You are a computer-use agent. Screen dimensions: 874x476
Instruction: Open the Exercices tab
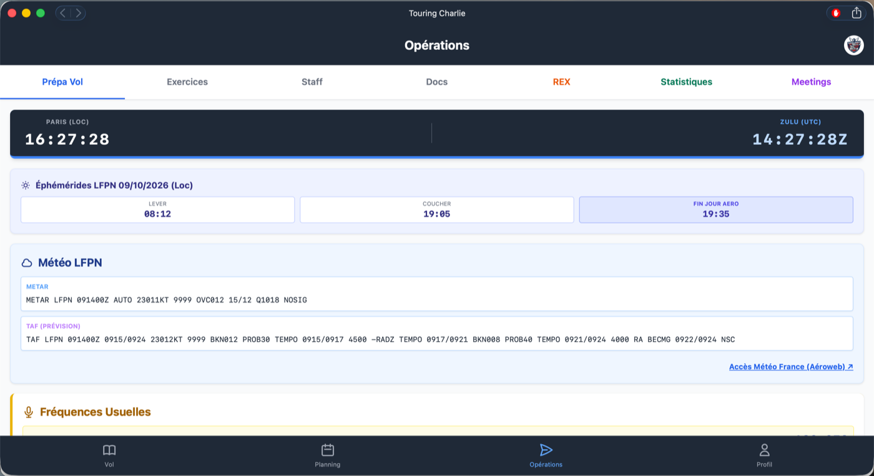[187, 82]
